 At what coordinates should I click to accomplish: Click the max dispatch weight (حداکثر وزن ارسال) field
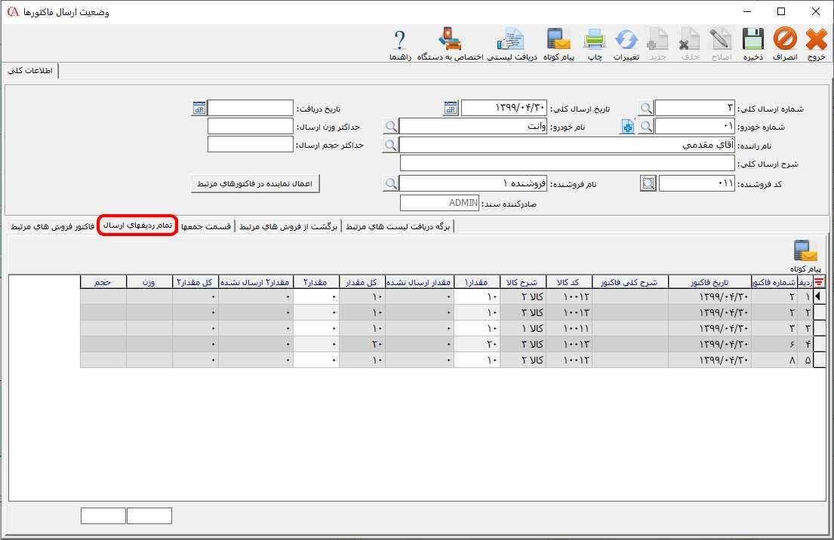[x=250, y=127]
